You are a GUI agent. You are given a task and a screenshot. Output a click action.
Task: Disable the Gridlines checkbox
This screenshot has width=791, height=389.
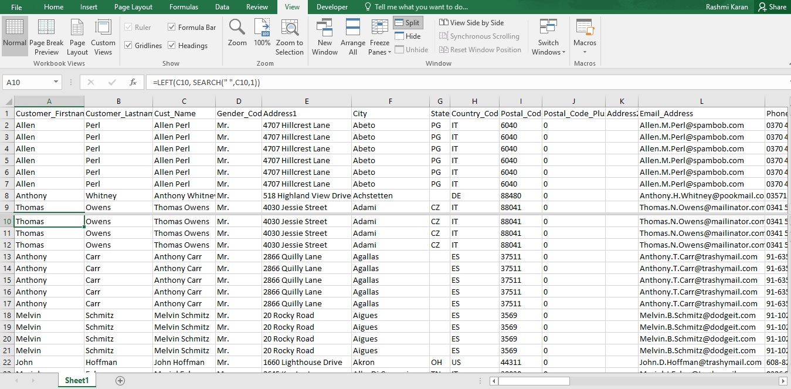pyautogui.click(x=128, y=45)
